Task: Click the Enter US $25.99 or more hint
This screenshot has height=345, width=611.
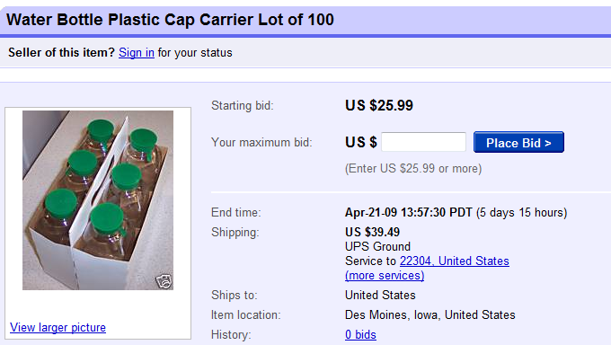Action: [x=413, y=168]
